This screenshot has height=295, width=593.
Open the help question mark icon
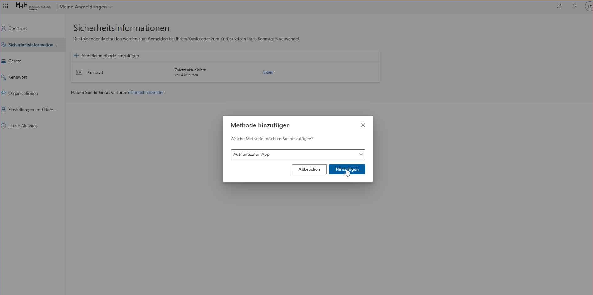tap(575, 6)
